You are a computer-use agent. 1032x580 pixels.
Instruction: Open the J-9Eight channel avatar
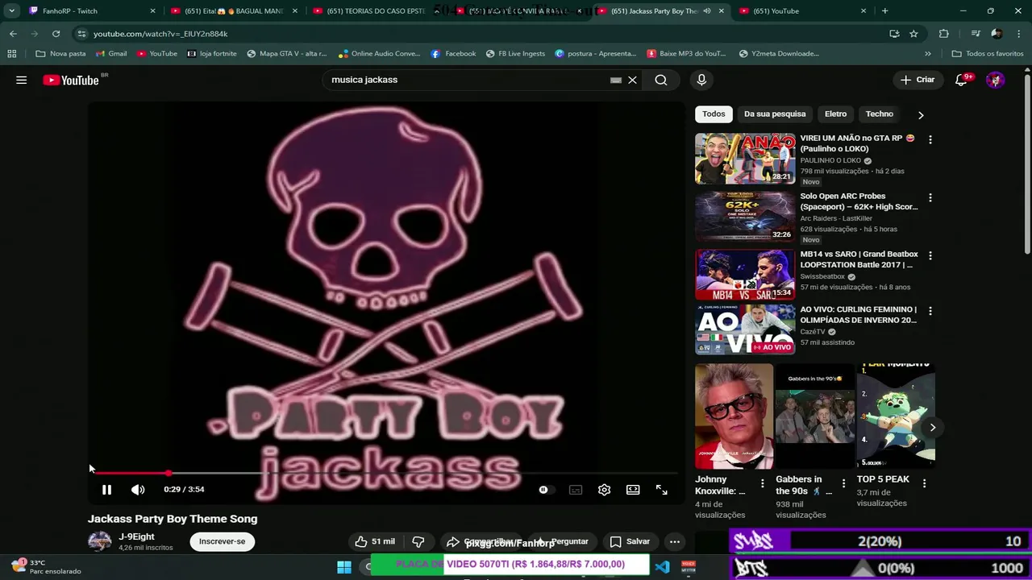click(100, 541)
